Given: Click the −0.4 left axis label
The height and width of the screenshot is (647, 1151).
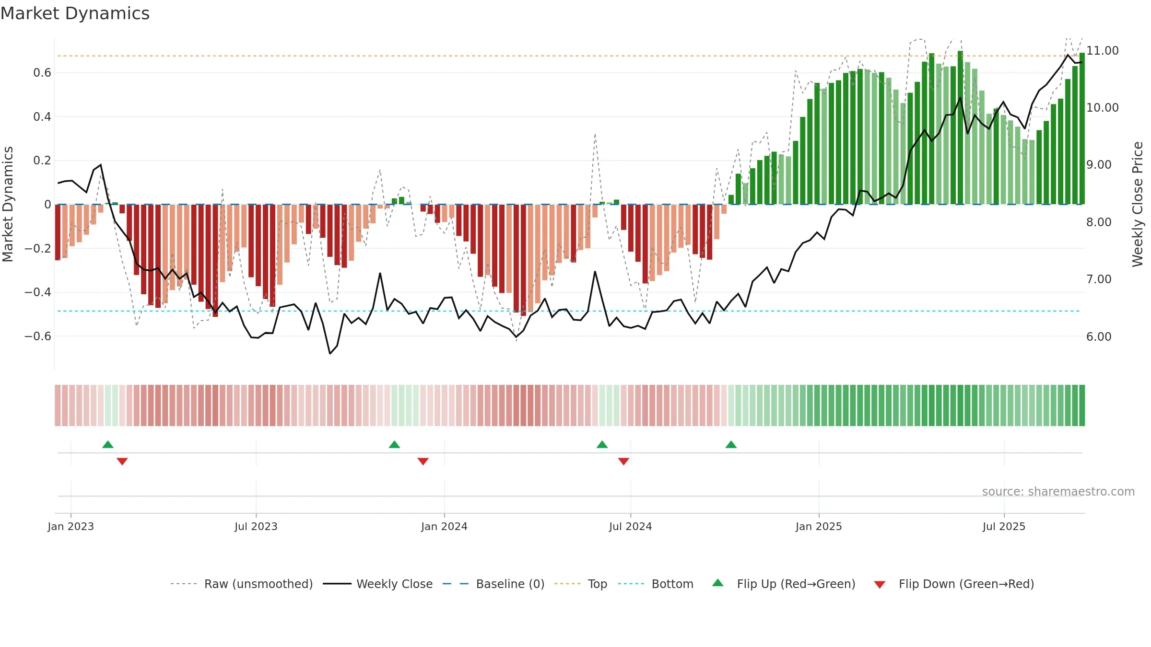Looking at the screenshot, I should tap(38, 292).
